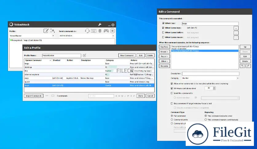Sort by Description column header
This screenshot has height=149, width=257.
[x=92, y=60]
